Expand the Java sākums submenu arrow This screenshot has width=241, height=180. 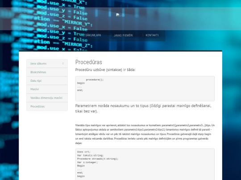pos(63,64)
